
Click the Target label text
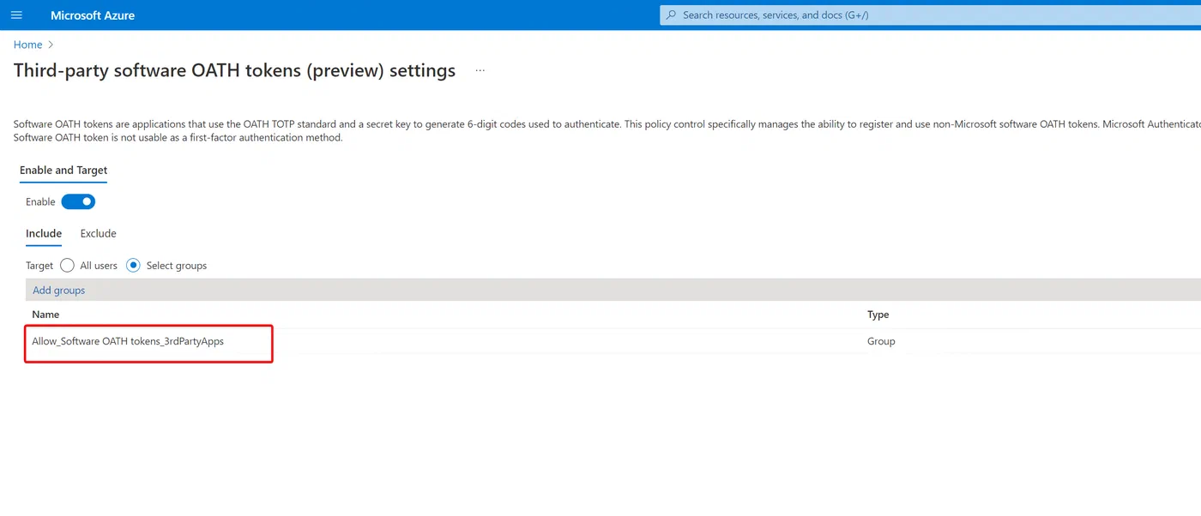click(x=39, y=266)
